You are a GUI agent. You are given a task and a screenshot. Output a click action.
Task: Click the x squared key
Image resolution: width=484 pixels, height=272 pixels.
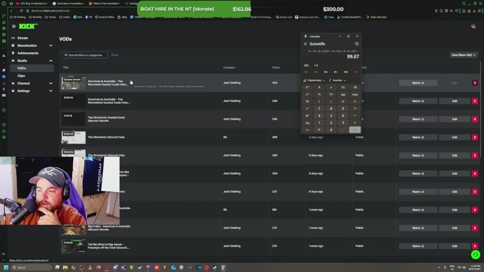[307, 94]
